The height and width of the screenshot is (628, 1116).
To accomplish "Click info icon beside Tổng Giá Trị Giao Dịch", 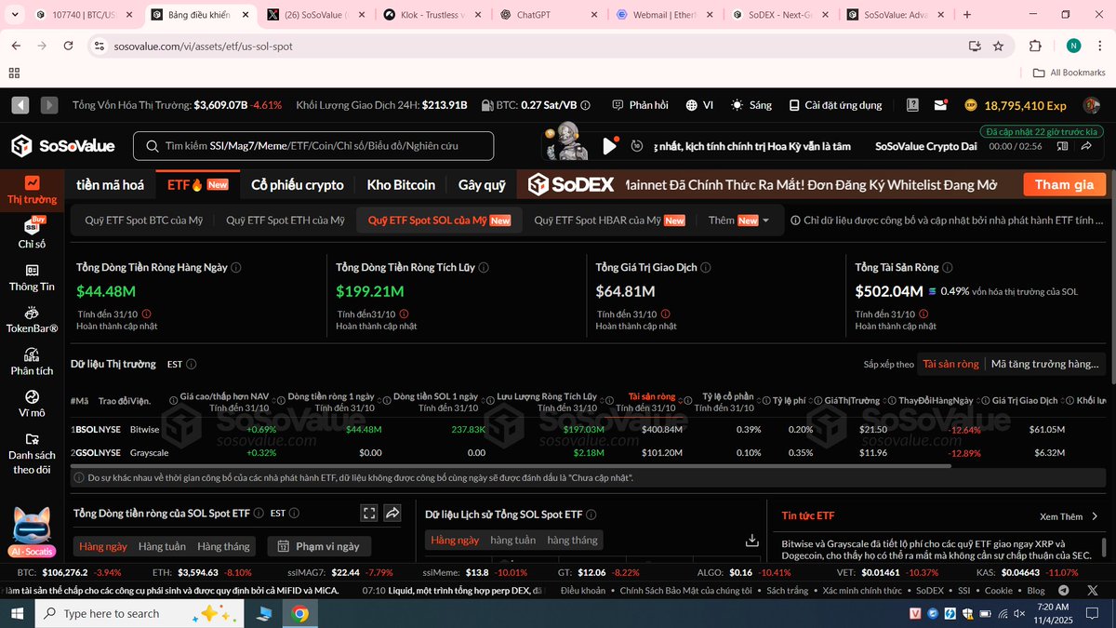I will point(705,267).
